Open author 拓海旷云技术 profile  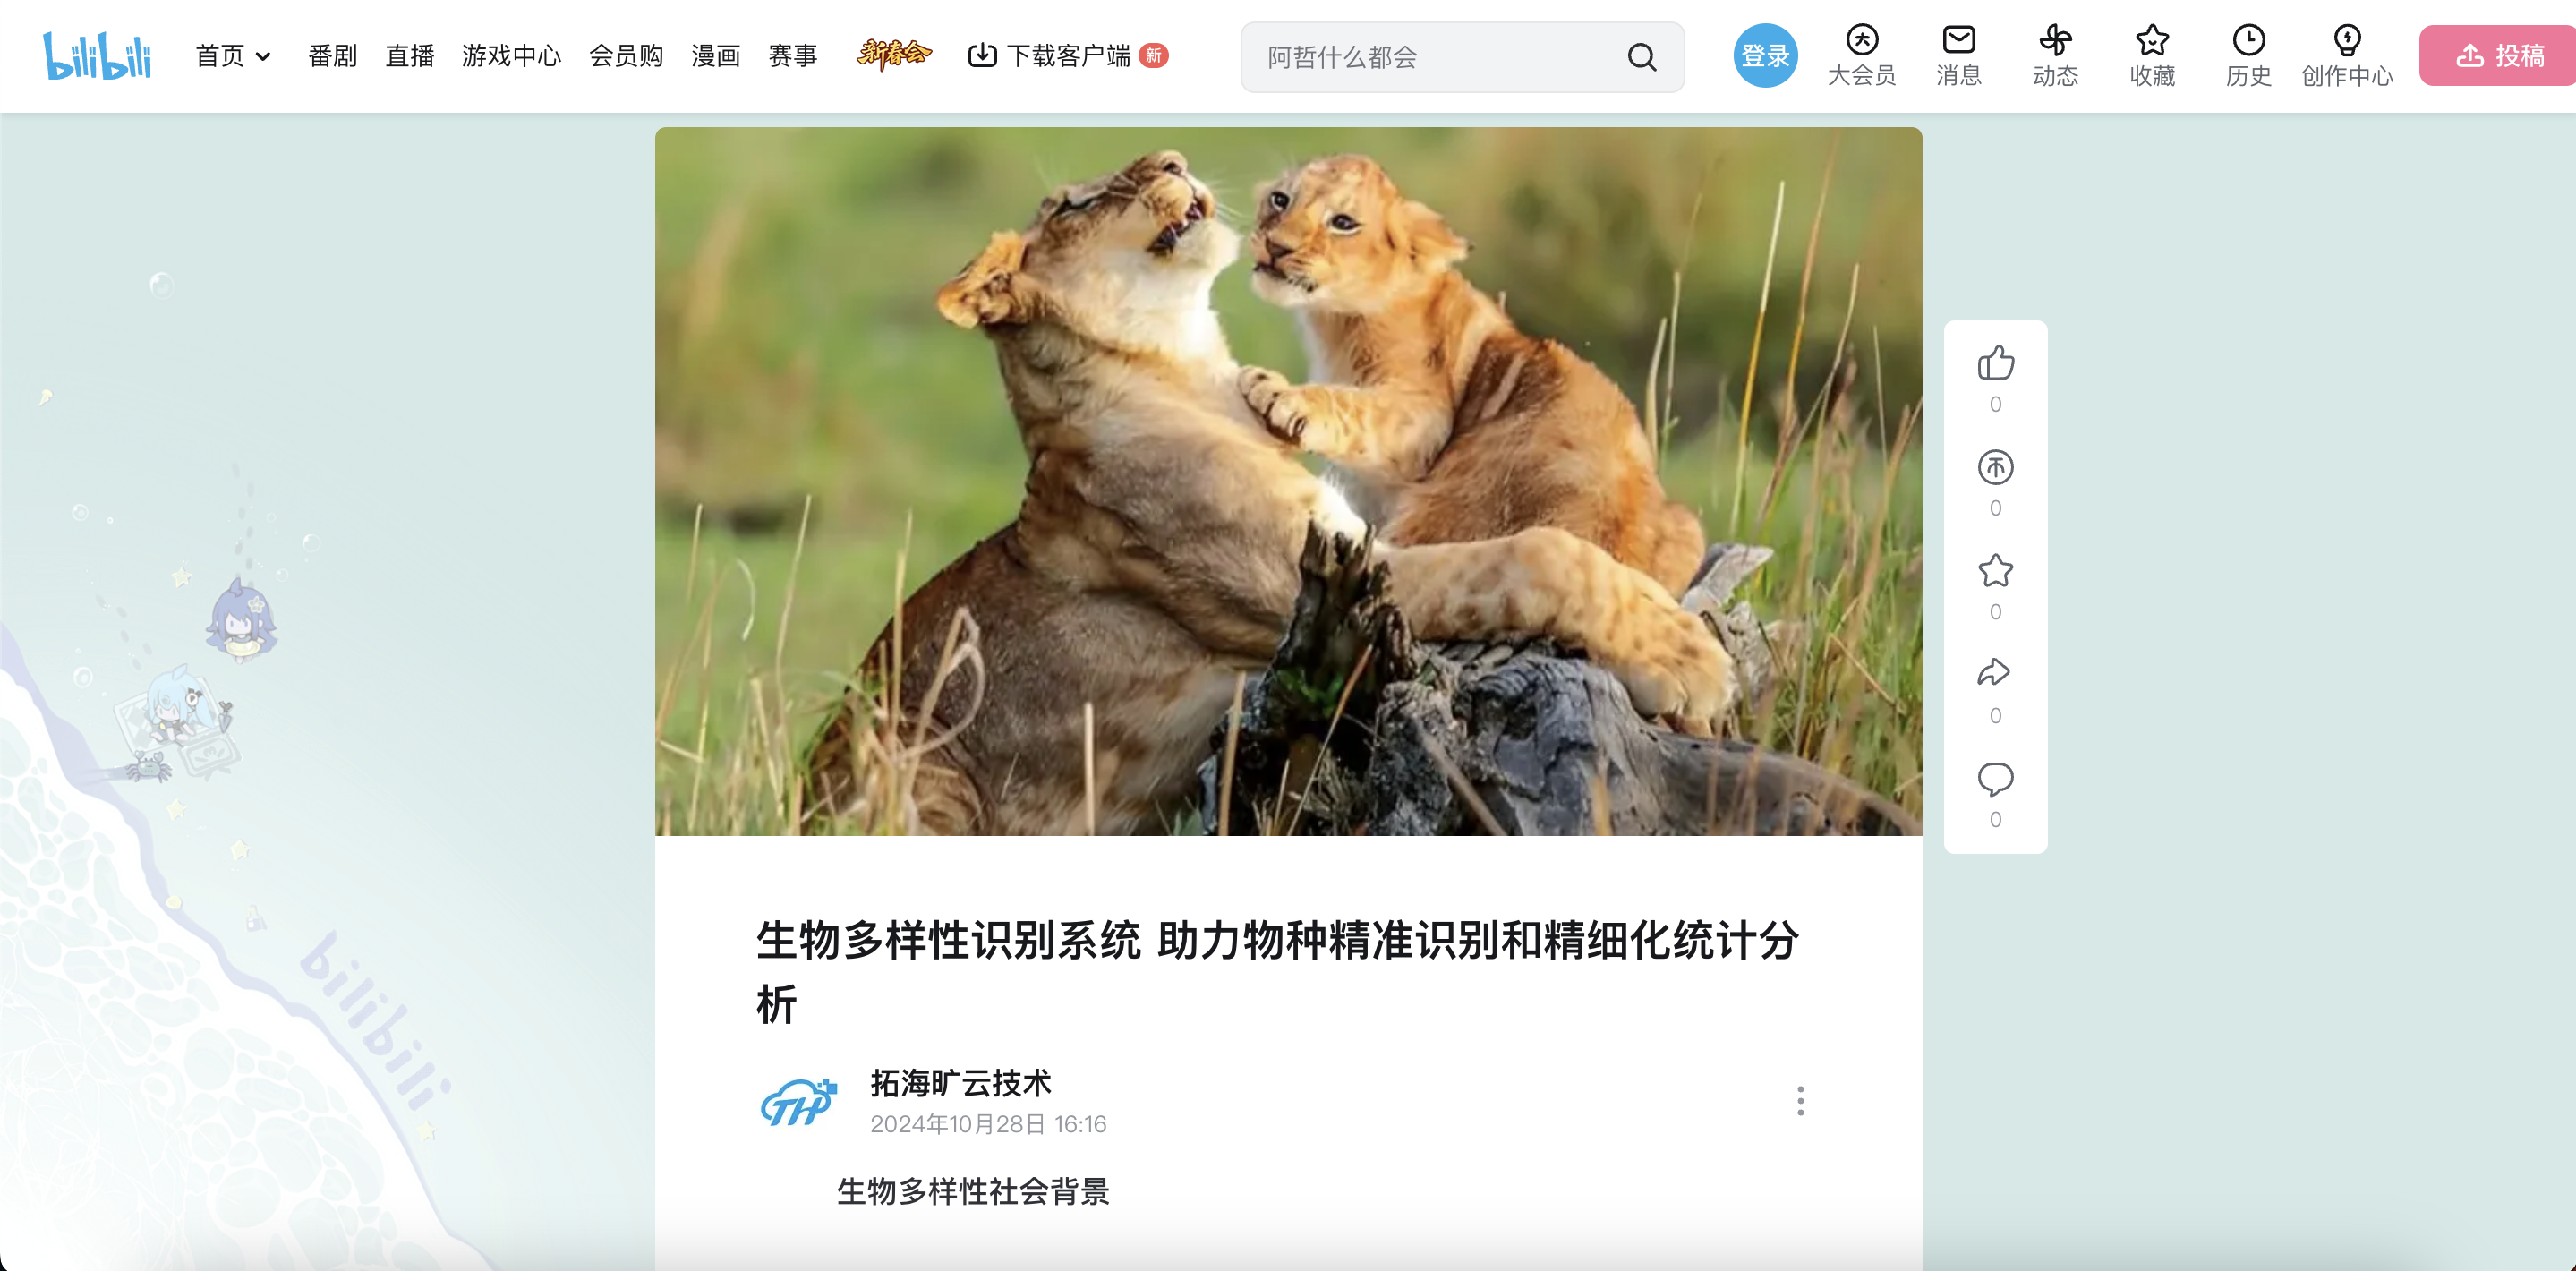pos(960,1083)
